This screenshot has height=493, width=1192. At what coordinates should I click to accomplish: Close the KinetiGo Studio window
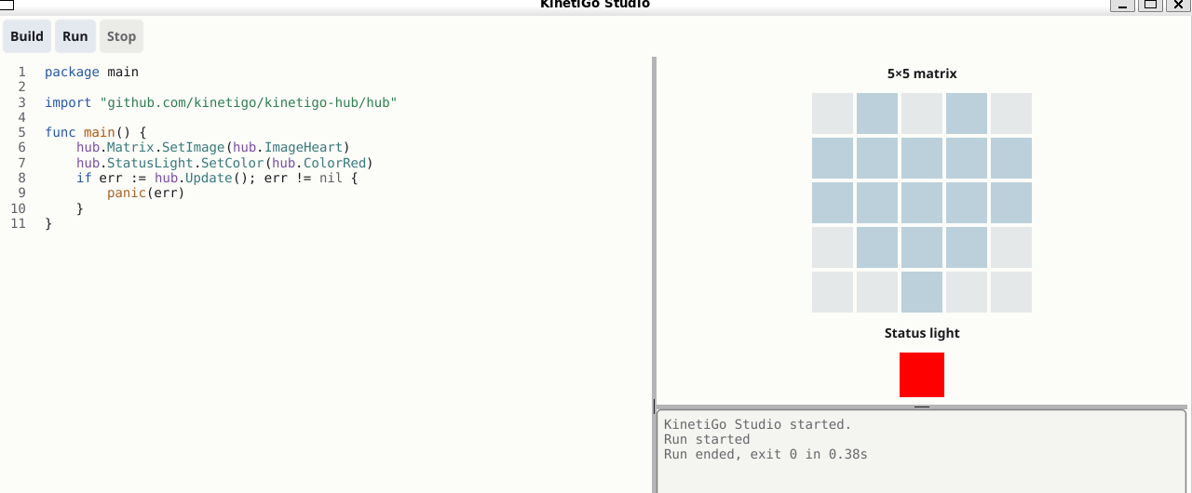[1176, 5]
